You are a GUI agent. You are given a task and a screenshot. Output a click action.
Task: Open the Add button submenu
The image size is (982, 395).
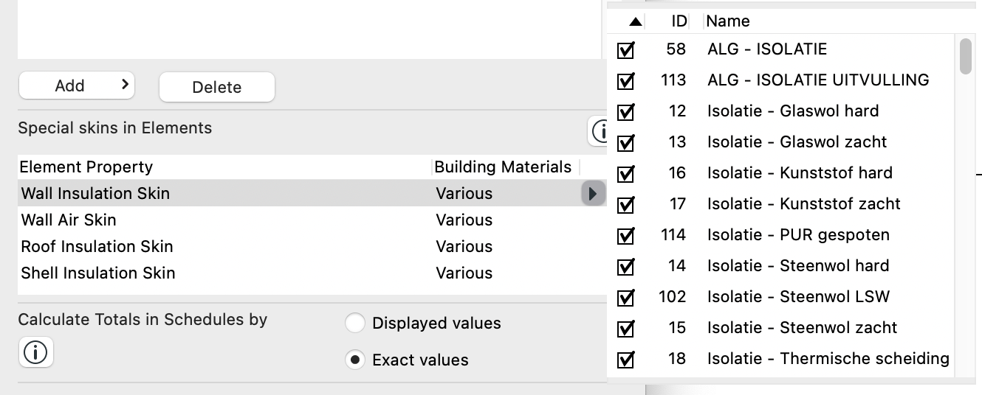(x=77, y=85)
